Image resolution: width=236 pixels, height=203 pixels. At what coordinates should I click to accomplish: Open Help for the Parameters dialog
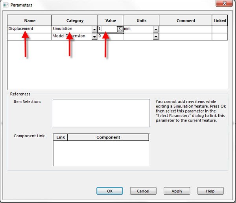click(210, 191)
